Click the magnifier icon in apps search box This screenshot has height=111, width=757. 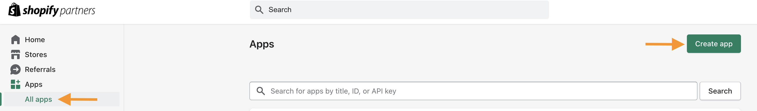pos(260,91)
